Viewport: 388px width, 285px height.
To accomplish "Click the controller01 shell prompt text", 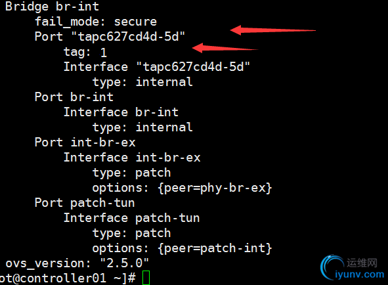I will [68, 278].
